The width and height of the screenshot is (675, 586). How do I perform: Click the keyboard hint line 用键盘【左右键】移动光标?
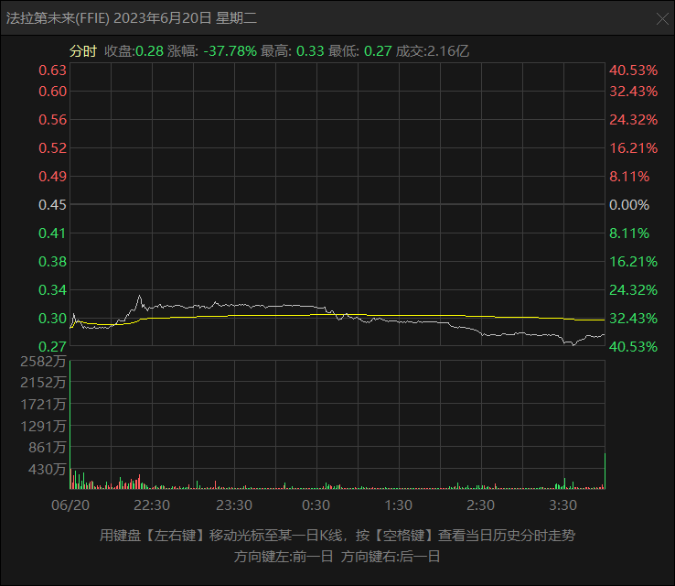[x=337, y=536]
